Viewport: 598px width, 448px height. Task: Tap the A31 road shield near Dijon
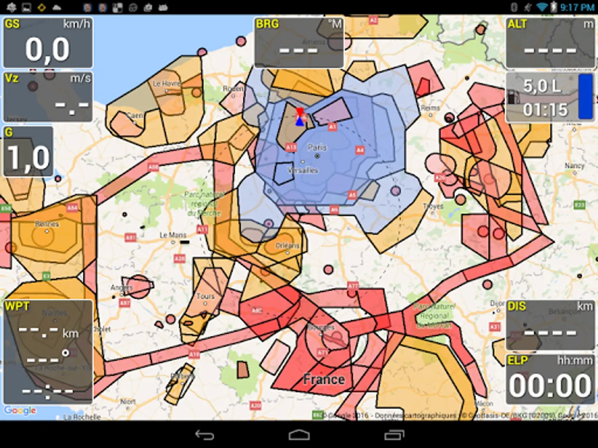(x=494, y=326)
